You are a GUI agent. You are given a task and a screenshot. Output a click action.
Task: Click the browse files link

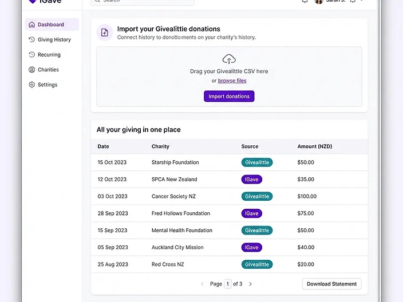232,81
